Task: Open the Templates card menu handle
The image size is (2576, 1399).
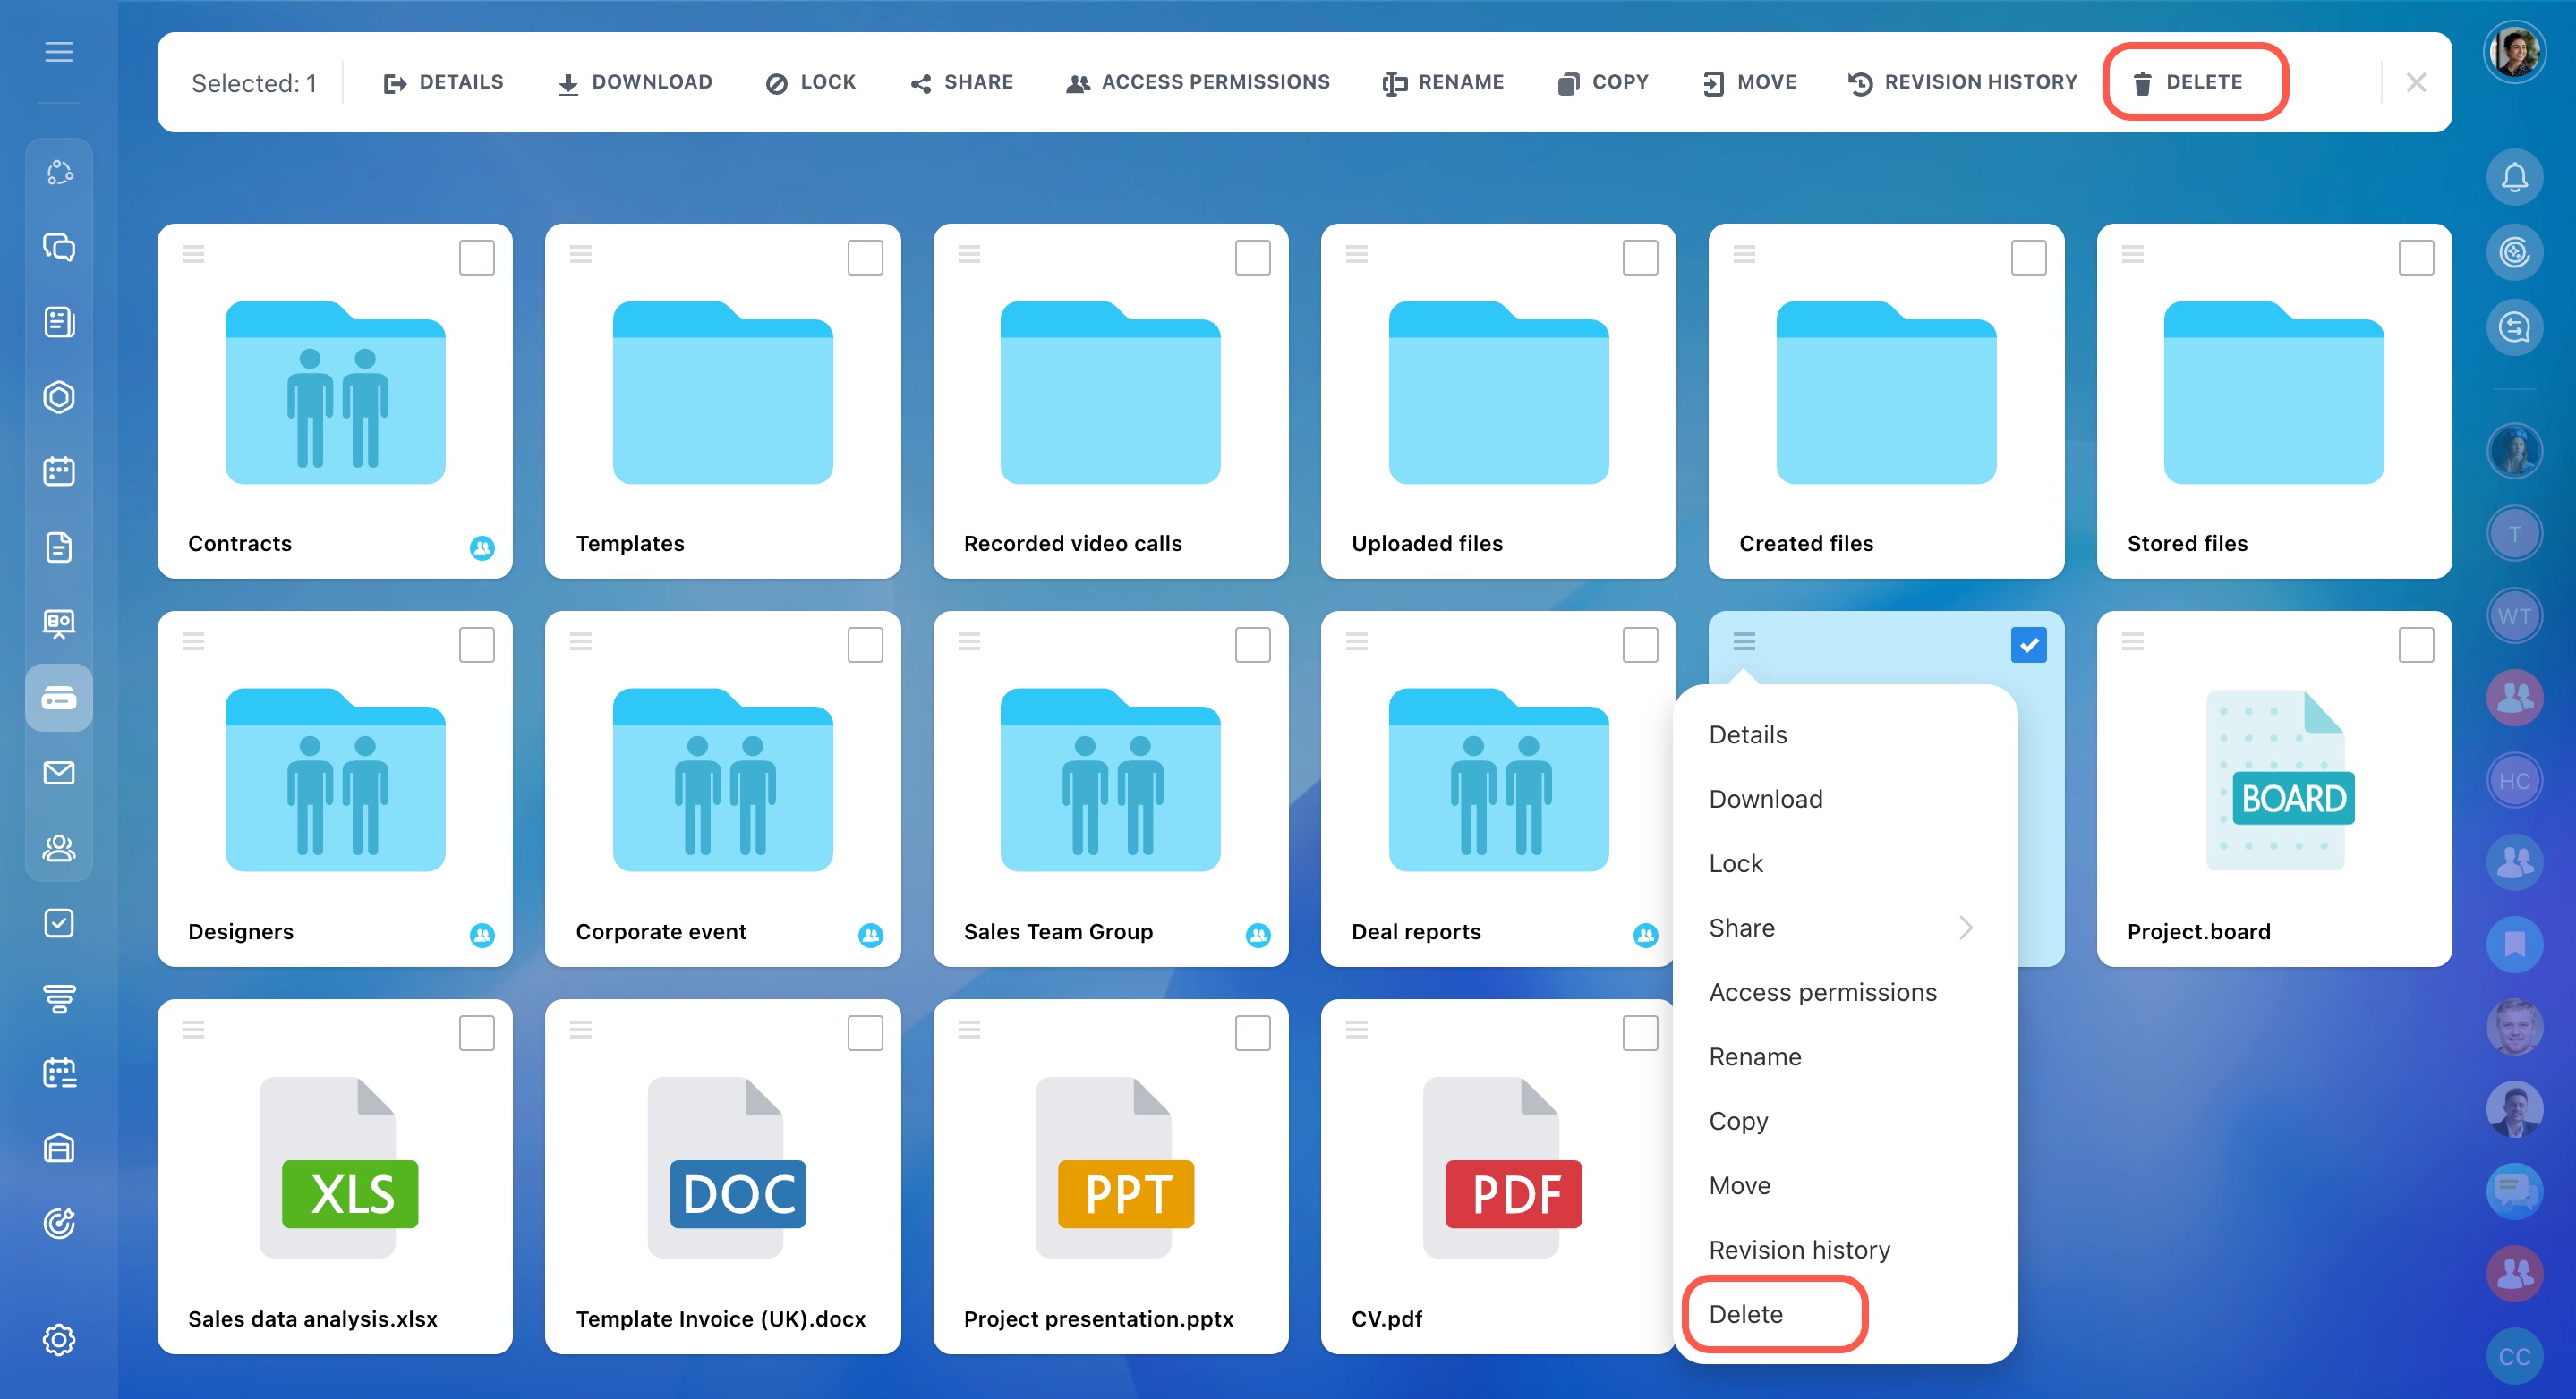Action: (x=581, y=254)
